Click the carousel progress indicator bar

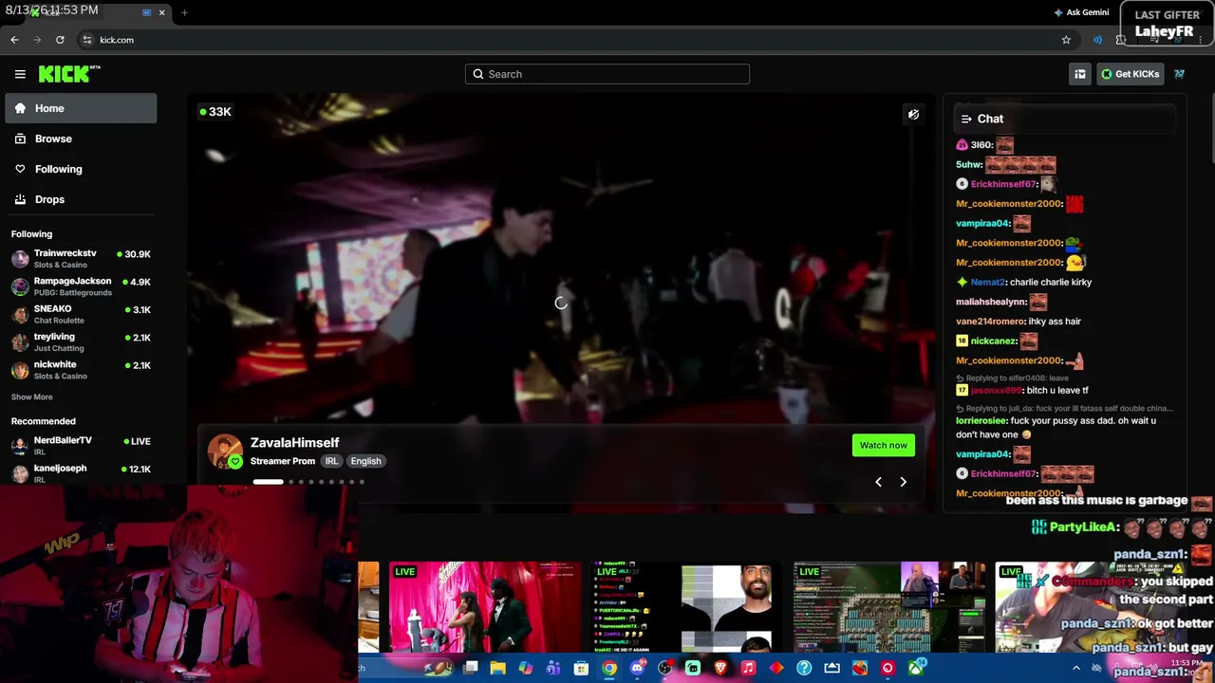coord(268,482)
